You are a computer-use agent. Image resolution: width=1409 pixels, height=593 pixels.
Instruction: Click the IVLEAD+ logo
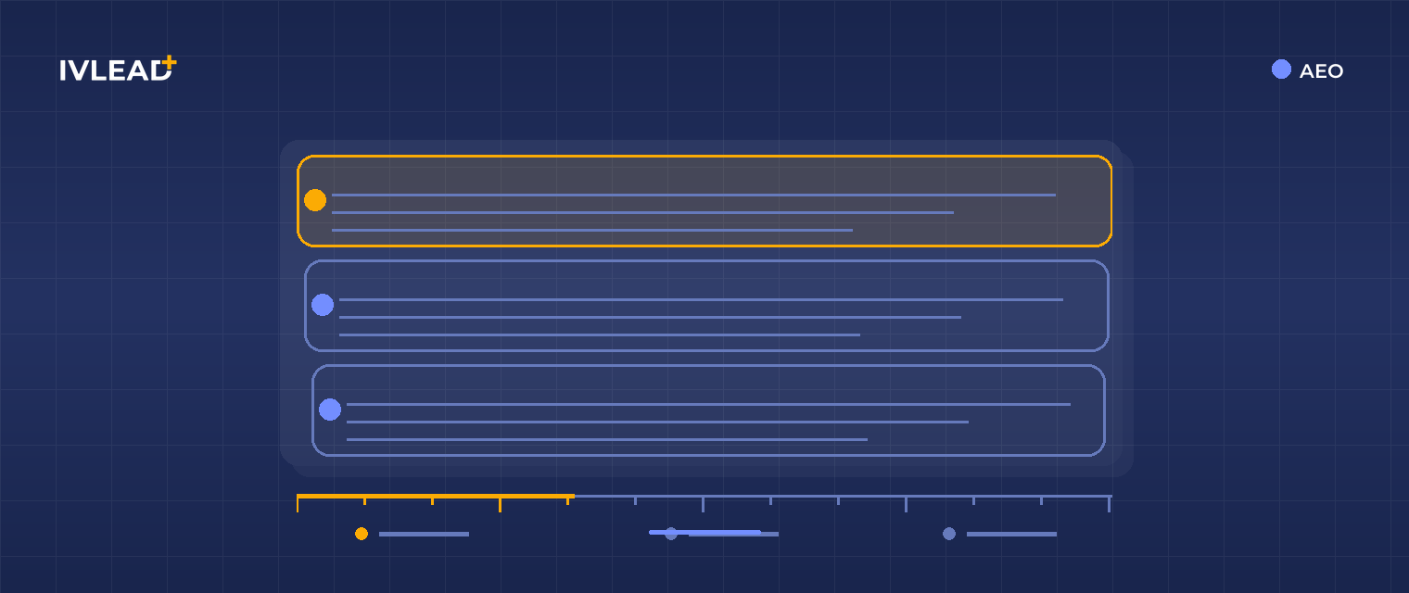pyautogui.click(x=118, y=69)
